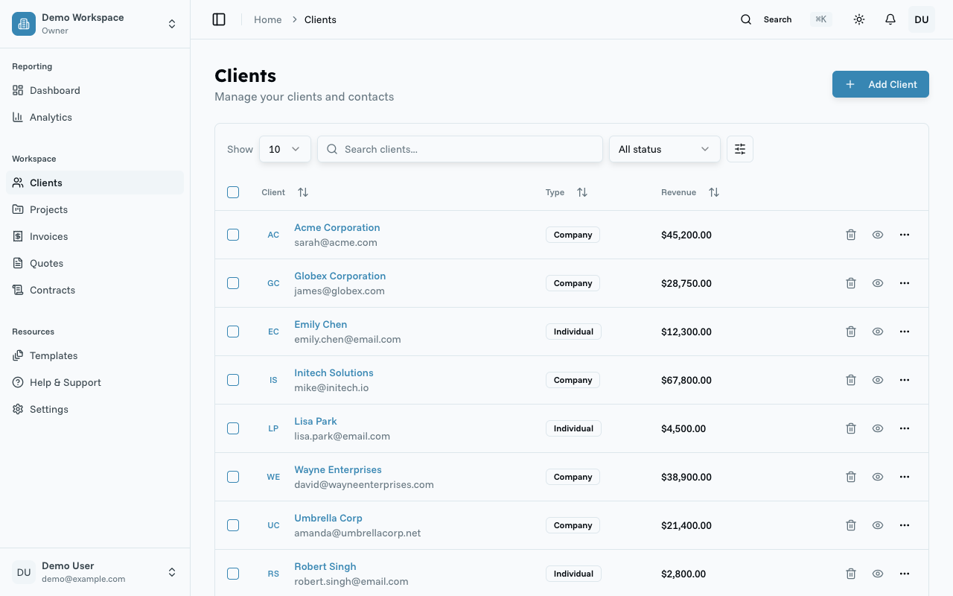Open Dashboard in the sidebar
The width and height of the screenshot is (953, 596).
(95, 90)
